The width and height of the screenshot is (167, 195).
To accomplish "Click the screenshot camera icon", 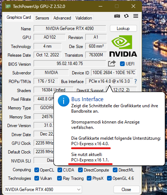I will (x=117, y=16).
